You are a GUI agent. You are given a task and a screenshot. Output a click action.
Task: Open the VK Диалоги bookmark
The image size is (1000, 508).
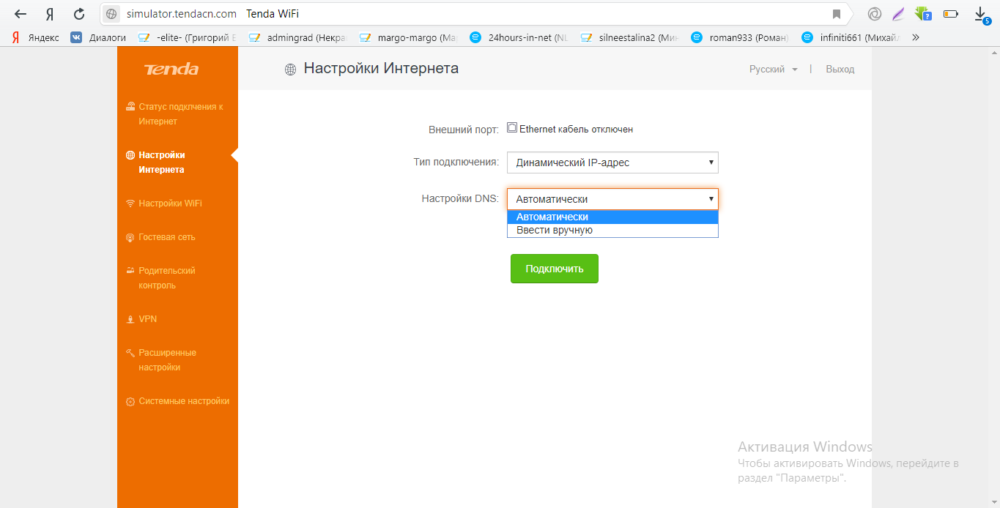point(98,37)
